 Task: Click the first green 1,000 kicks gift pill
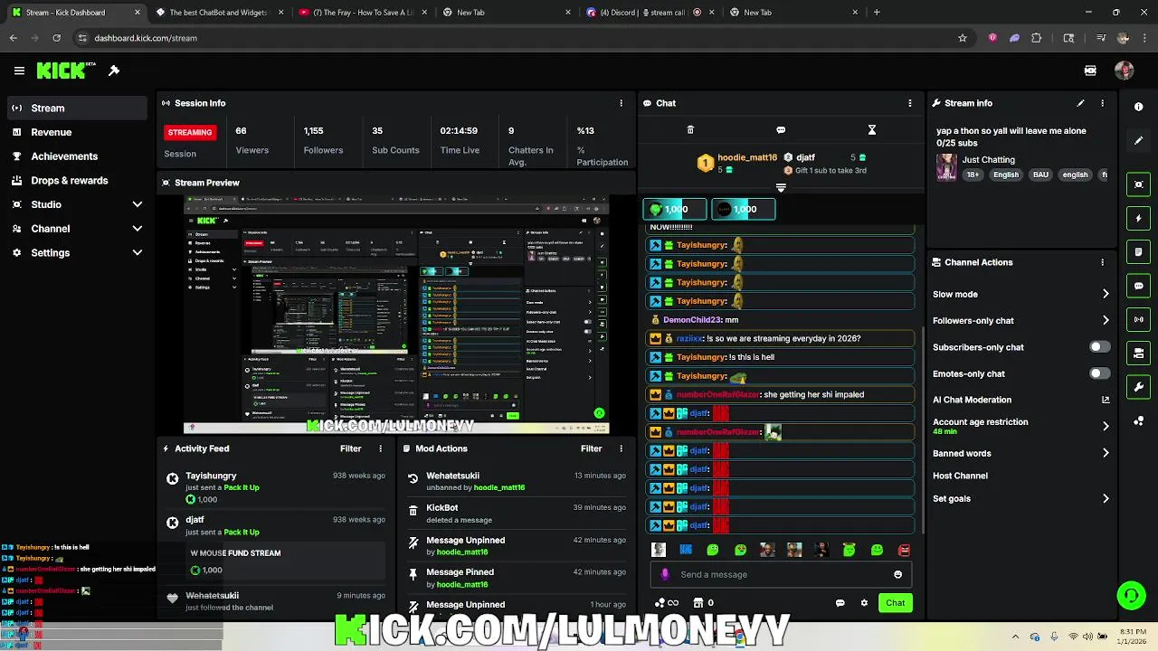(674, 209)
